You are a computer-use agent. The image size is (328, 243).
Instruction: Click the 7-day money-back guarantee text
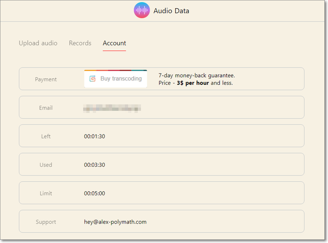point(196,75)
